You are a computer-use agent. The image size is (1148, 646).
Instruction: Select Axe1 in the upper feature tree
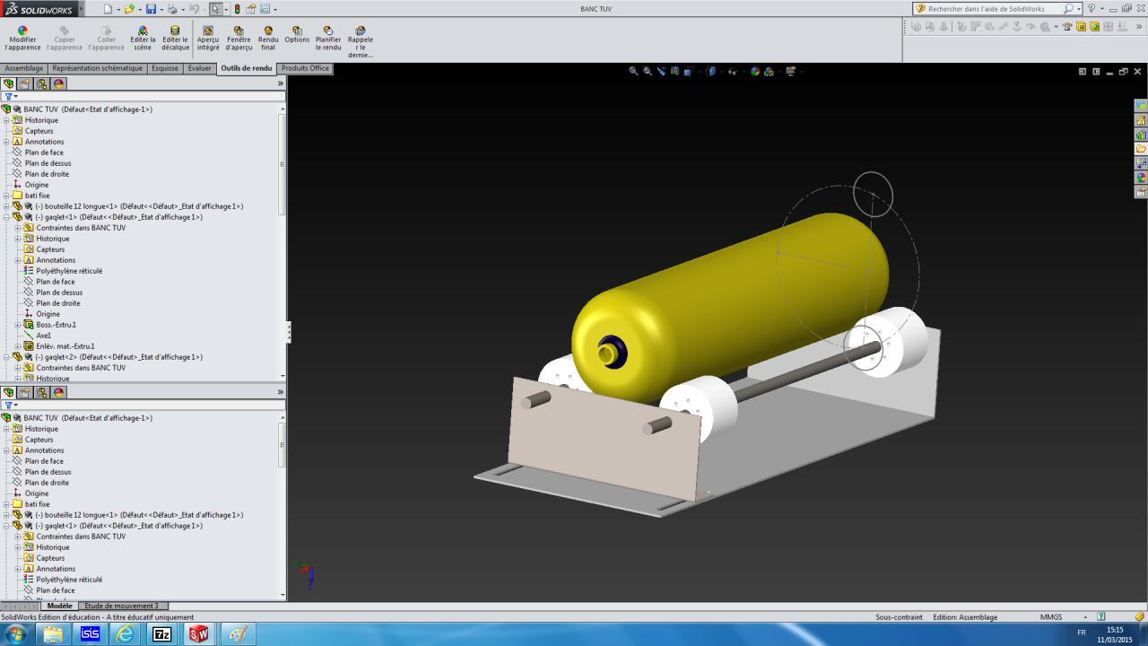click(x=44, y=336)
